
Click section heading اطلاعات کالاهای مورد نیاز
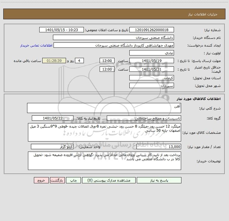click(199, 99)
